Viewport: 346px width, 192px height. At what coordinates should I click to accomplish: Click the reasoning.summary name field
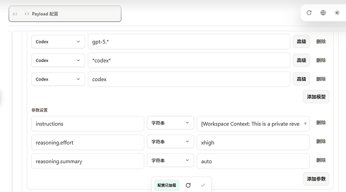[x=88, y=161]
